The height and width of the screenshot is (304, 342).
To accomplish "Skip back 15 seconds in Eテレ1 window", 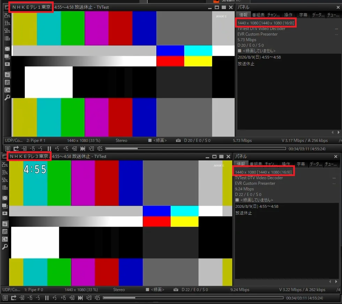I will 32,149.
